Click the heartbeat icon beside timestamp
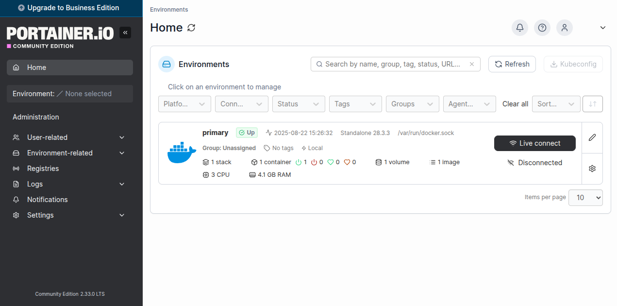617x306 pixels. [x=269, y=133]
